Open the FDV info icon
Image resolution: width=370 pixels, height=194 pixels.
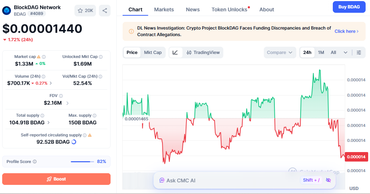click(61, 96)
